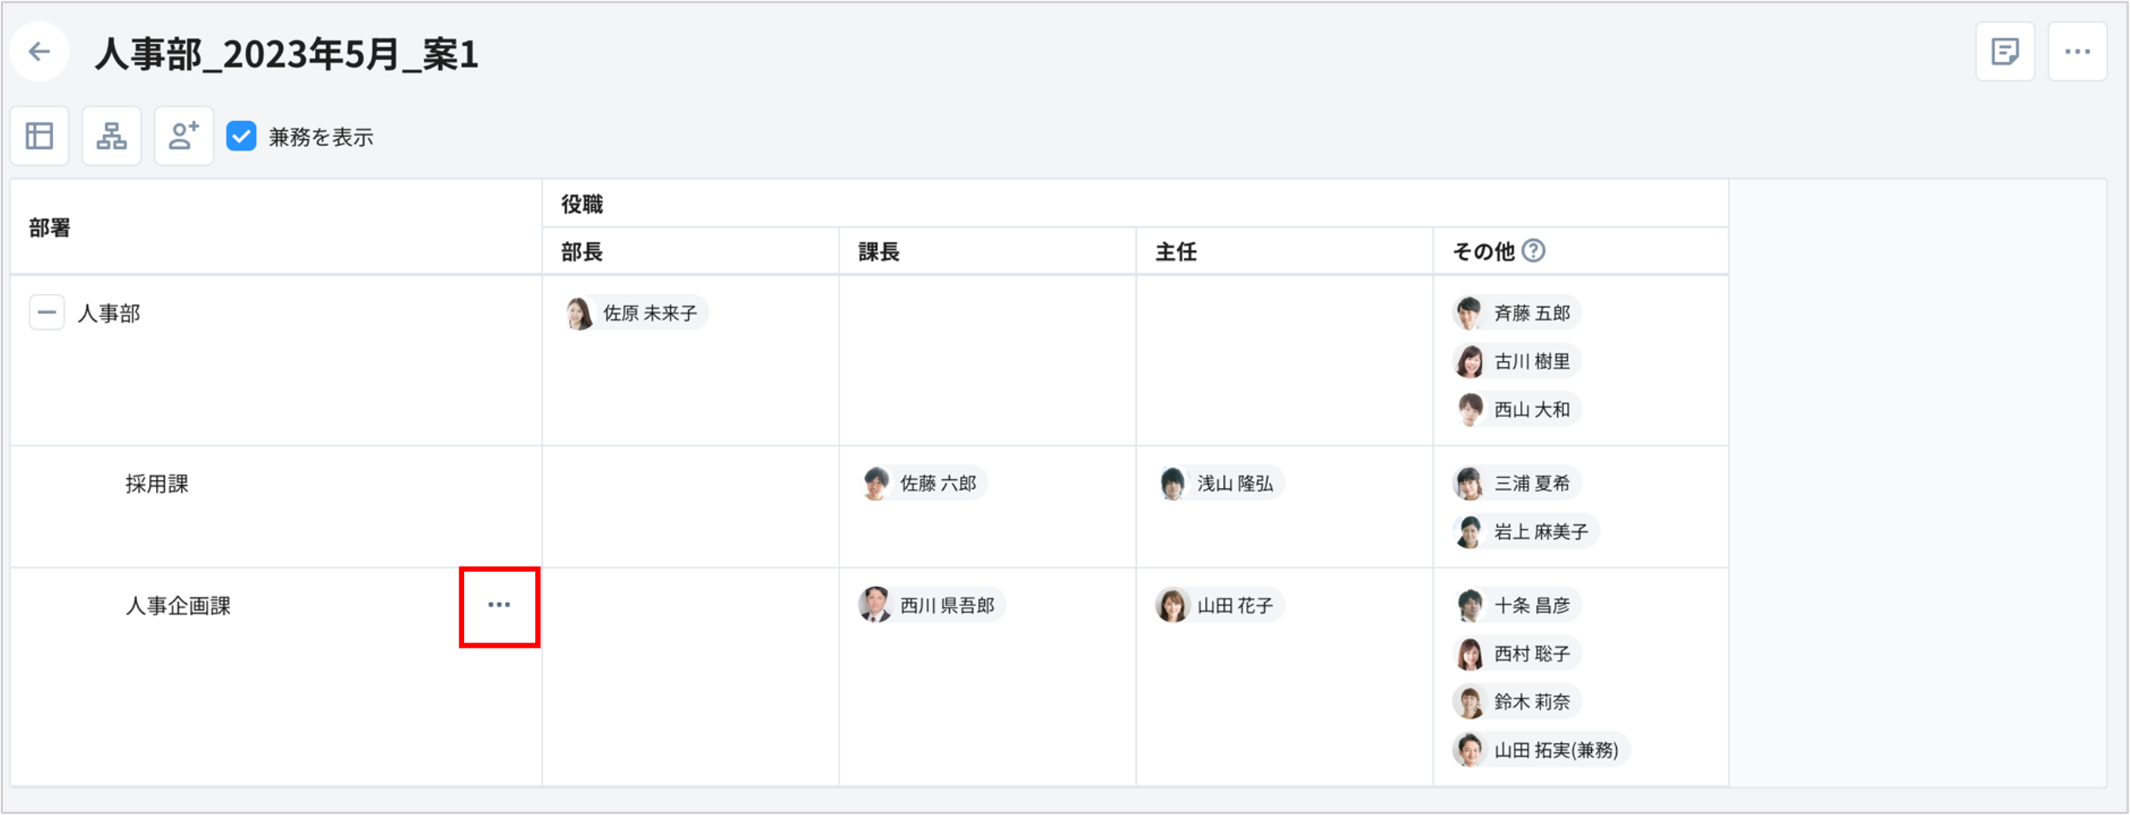Click the add member icon

[184, 135]
